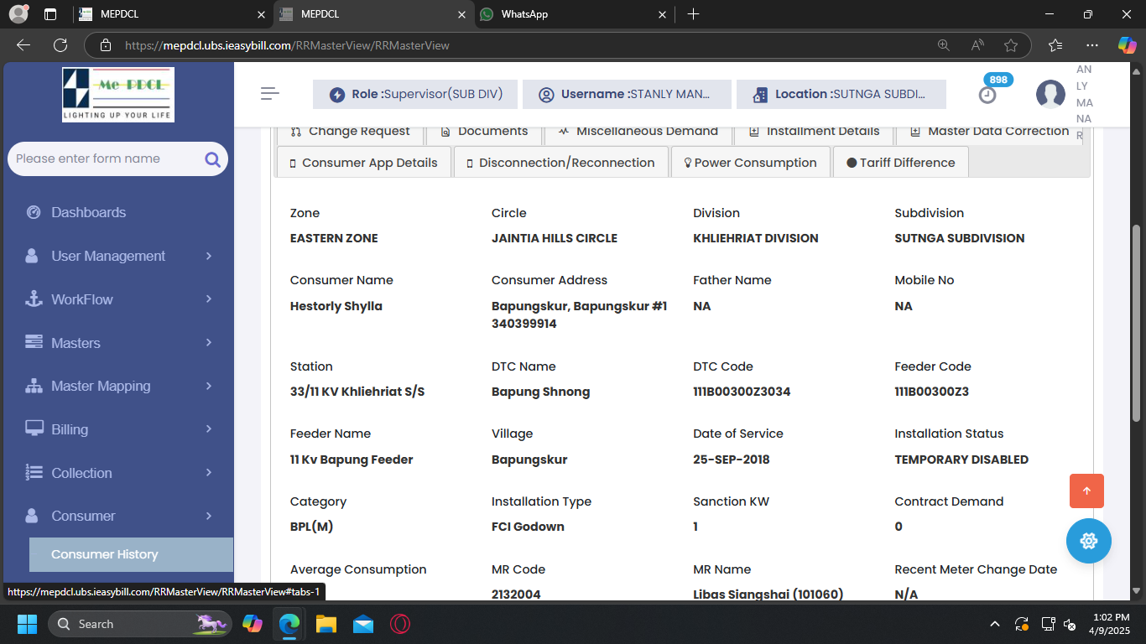The width and height of the screenshot is (1146, 644).
Task: Click the red scroll-to-top arrow button
Action: click(1086, 491)
